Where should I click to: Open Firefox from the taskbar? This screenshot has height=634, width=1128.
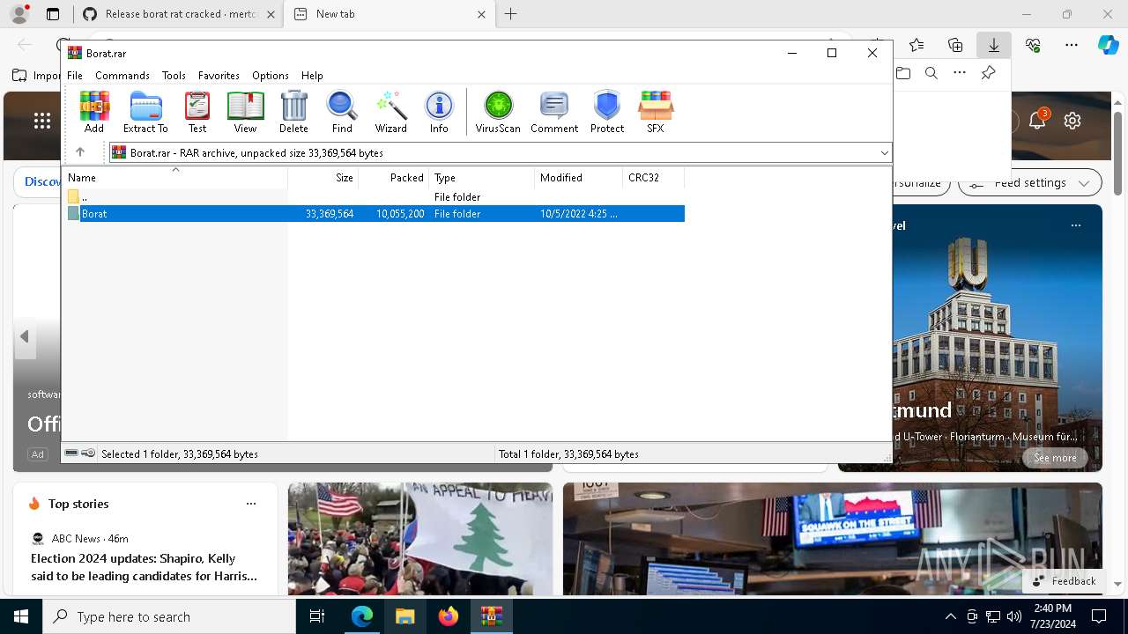coord(449,616)
